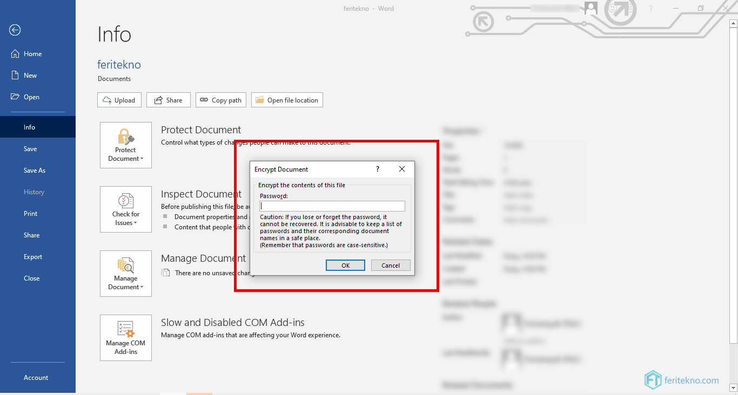Click Manage COM Add-ins button
The width and height of the screenshot is (738, 395).
pos(126,338)
